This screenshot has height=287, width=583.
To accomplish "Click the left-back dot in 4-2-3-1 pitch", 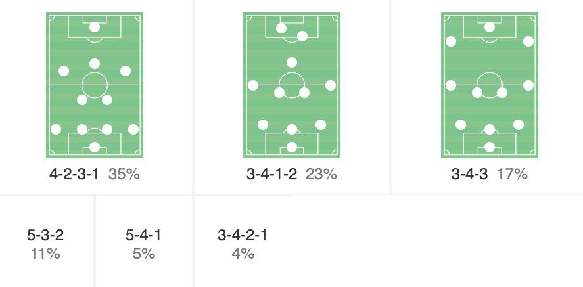I will 56,129.
